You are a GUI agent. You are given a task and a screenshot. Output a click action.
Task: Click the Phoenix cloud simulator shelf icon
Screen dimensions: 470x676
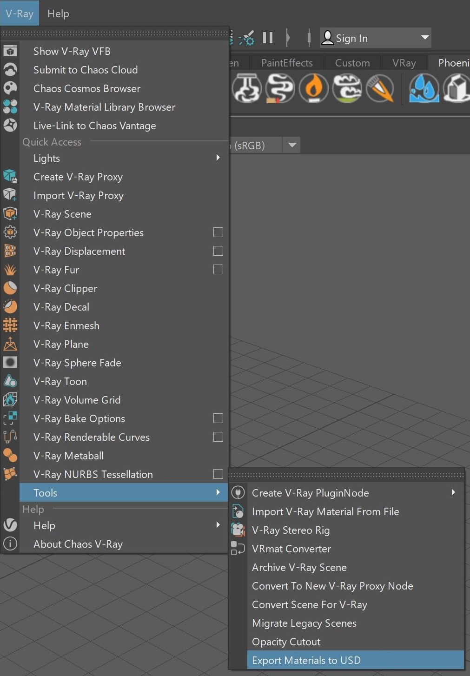click(347, 88)
